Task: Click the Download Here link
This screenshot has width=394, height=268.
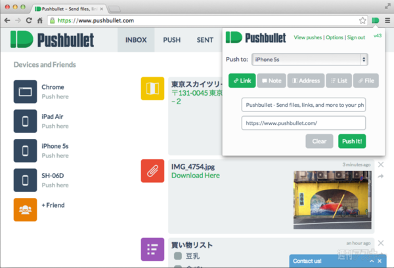Action: pos(196,176)
